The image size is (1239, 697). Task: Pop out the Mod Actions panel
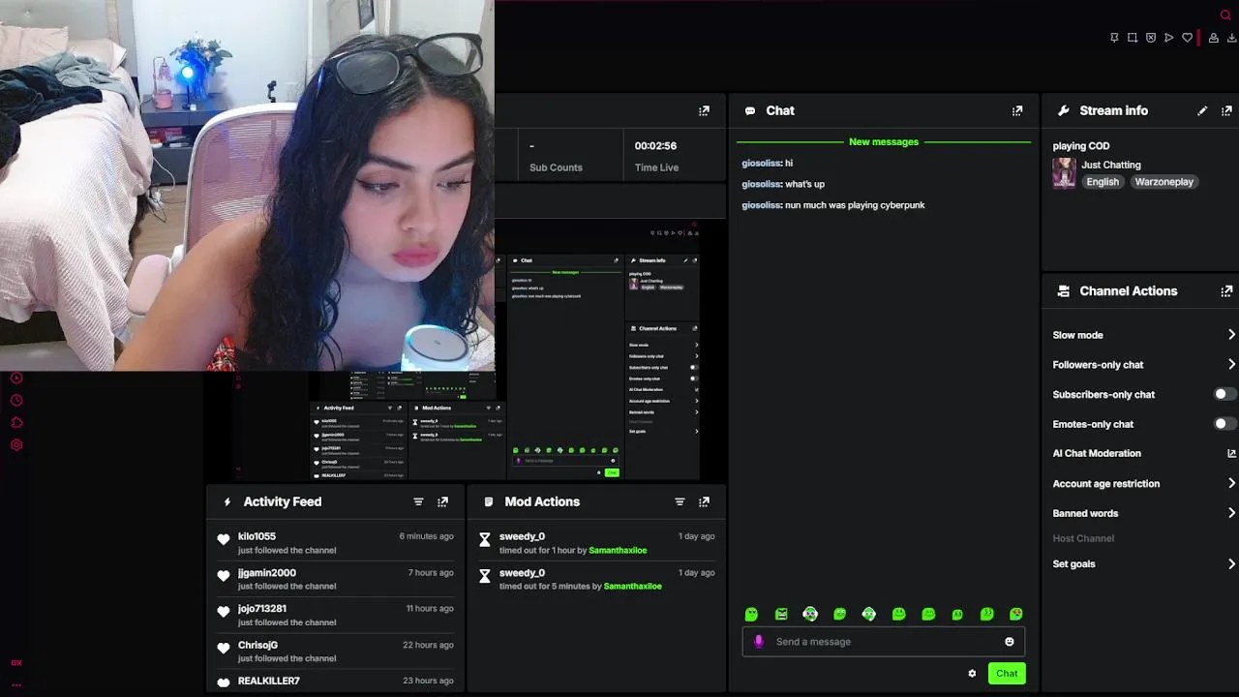(x=704, y=501)
